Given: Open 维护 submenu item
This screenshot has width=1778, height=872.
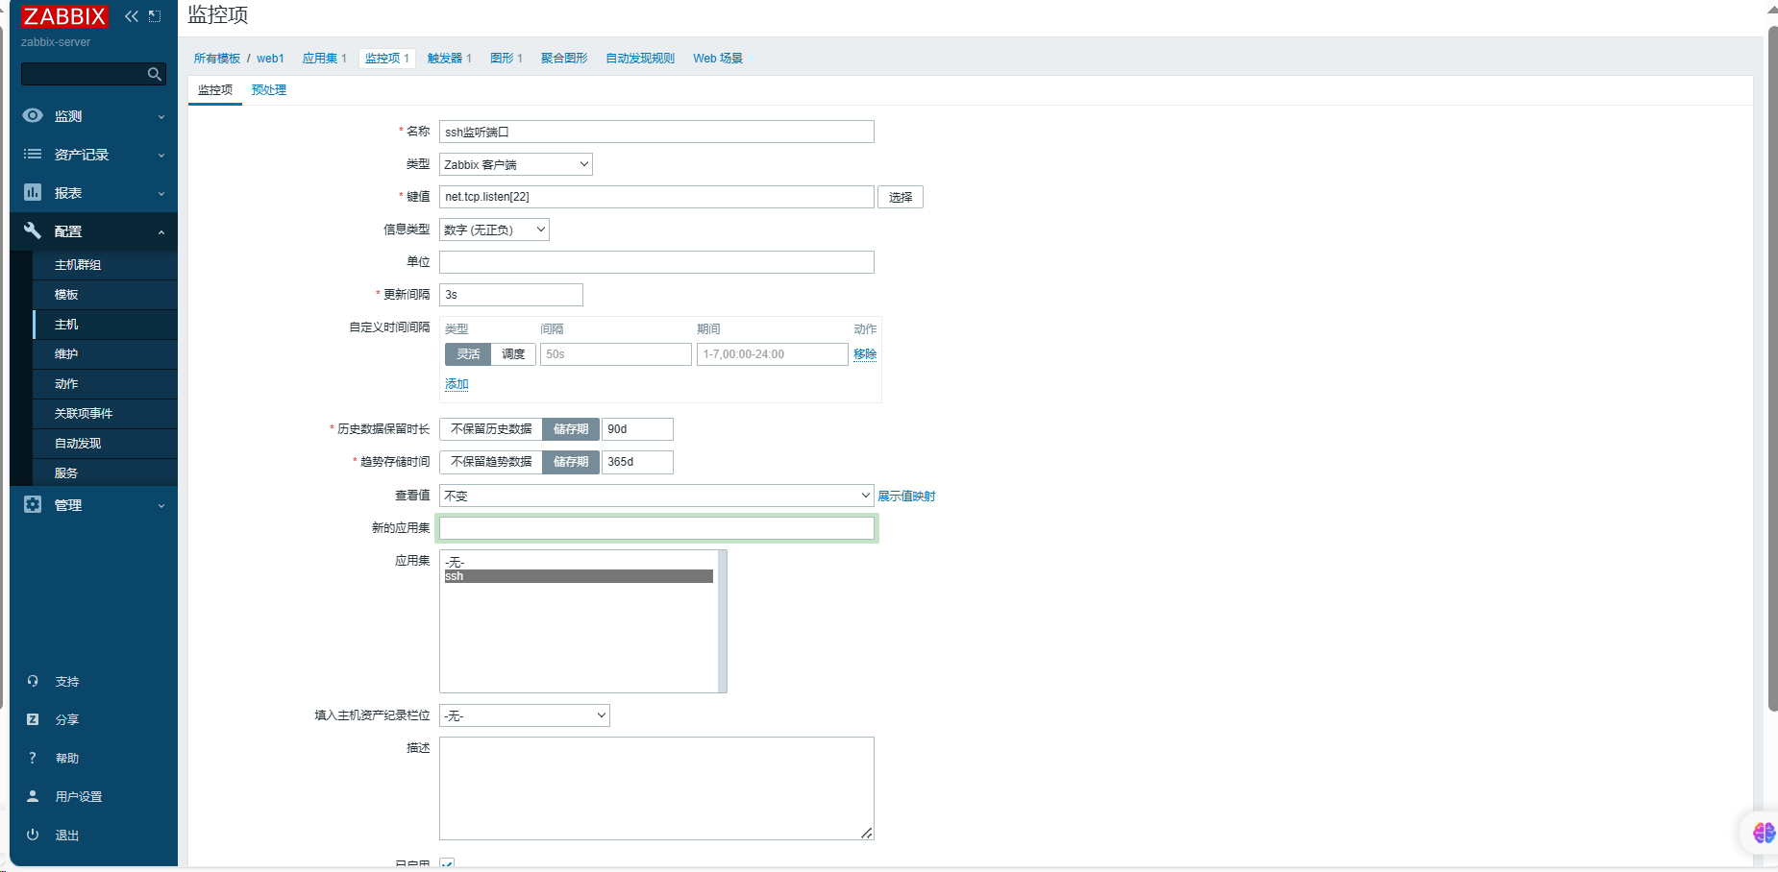Looking at the screenshot, I should [105, 354].
